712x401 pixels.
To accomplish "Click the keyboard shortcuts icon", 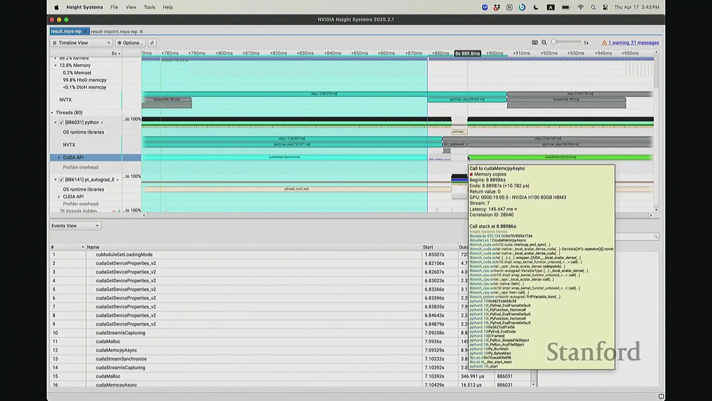I will tap(534, 43).
